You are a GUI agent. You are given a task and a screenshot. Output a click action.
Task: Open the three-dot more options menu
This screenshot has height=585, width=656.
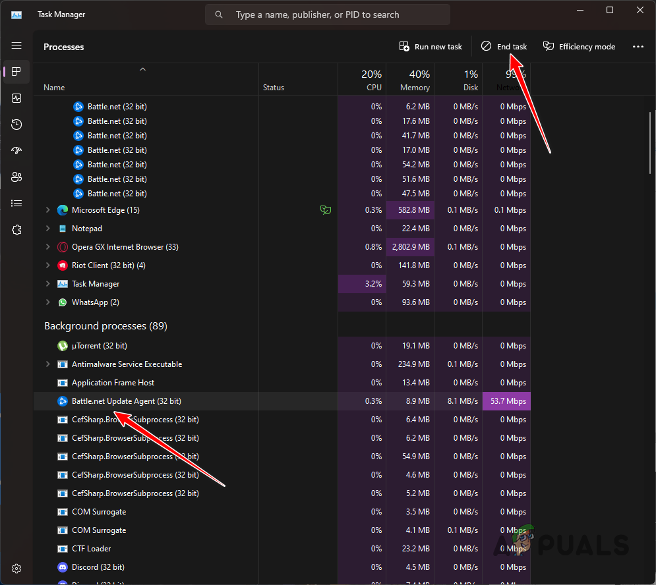[638, 47]
